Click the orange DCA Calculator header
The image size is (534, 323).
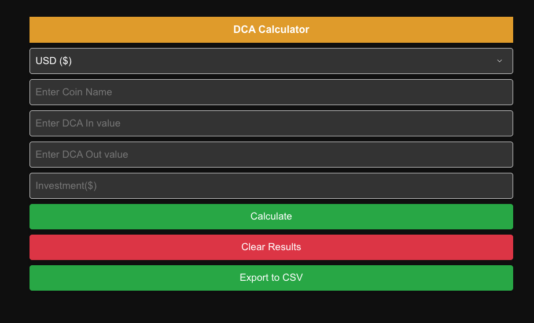[x=271, y=29]
